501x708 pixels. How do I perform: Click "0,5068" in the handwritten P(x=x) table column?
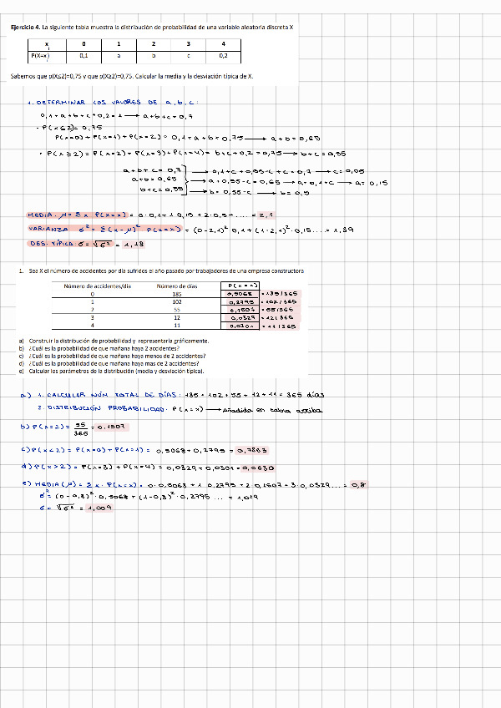point(240,294)
